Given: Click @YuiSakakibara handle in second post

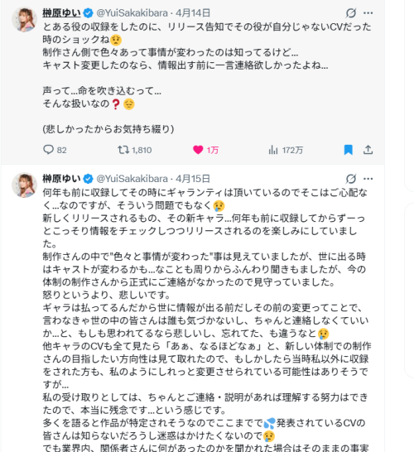Looking at the screenshot, I should [x=132, y=179].
